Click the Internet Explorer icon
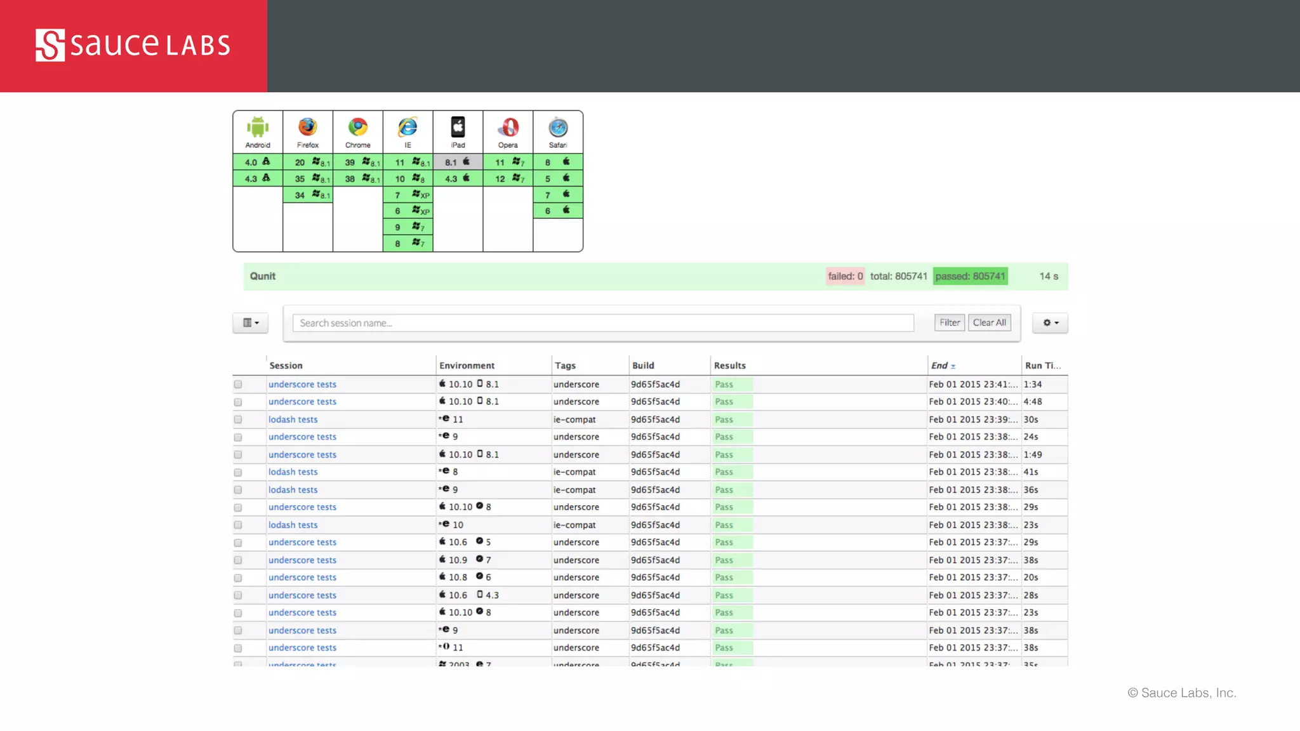This screenshot has height=731, width=1300. point(408,128)
